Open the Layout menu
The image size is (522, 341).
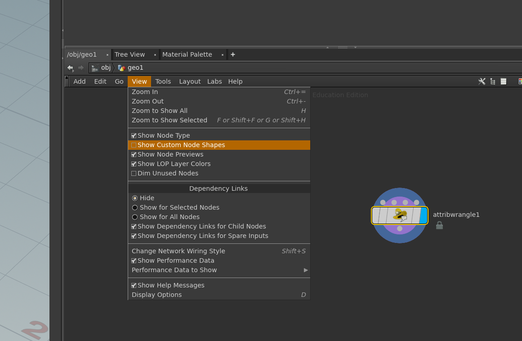(190, 81)
